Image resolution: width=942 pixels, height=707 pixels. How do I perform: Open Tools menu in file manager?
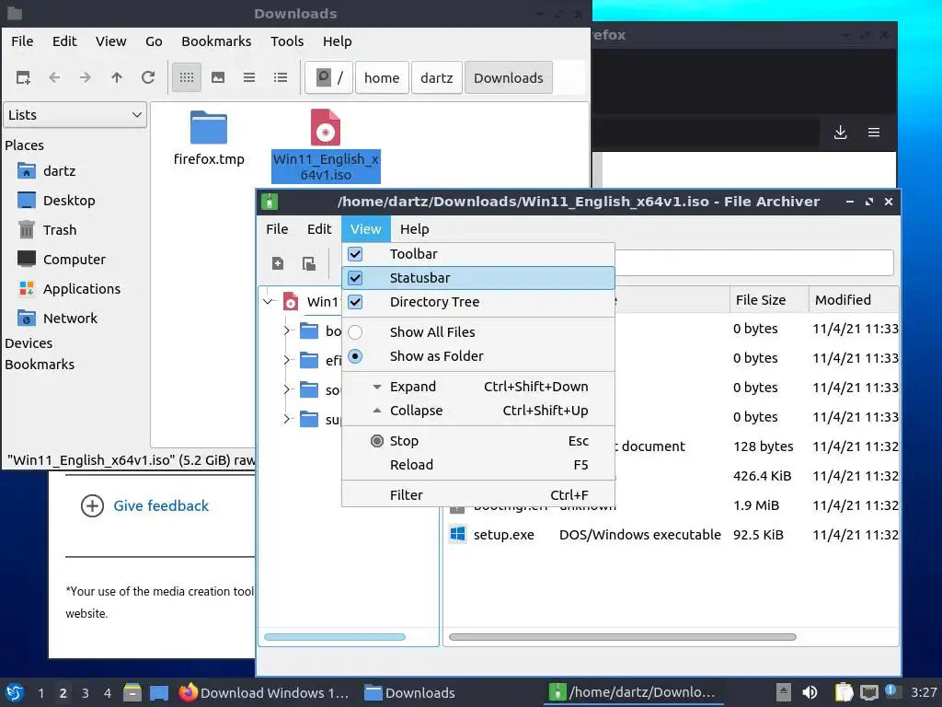[x=287, y=41]
